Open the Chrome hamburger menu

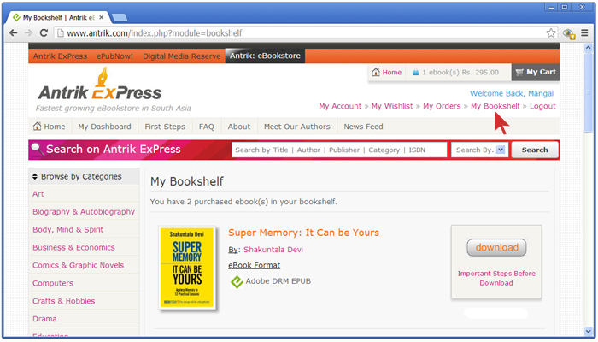point(584,33)
